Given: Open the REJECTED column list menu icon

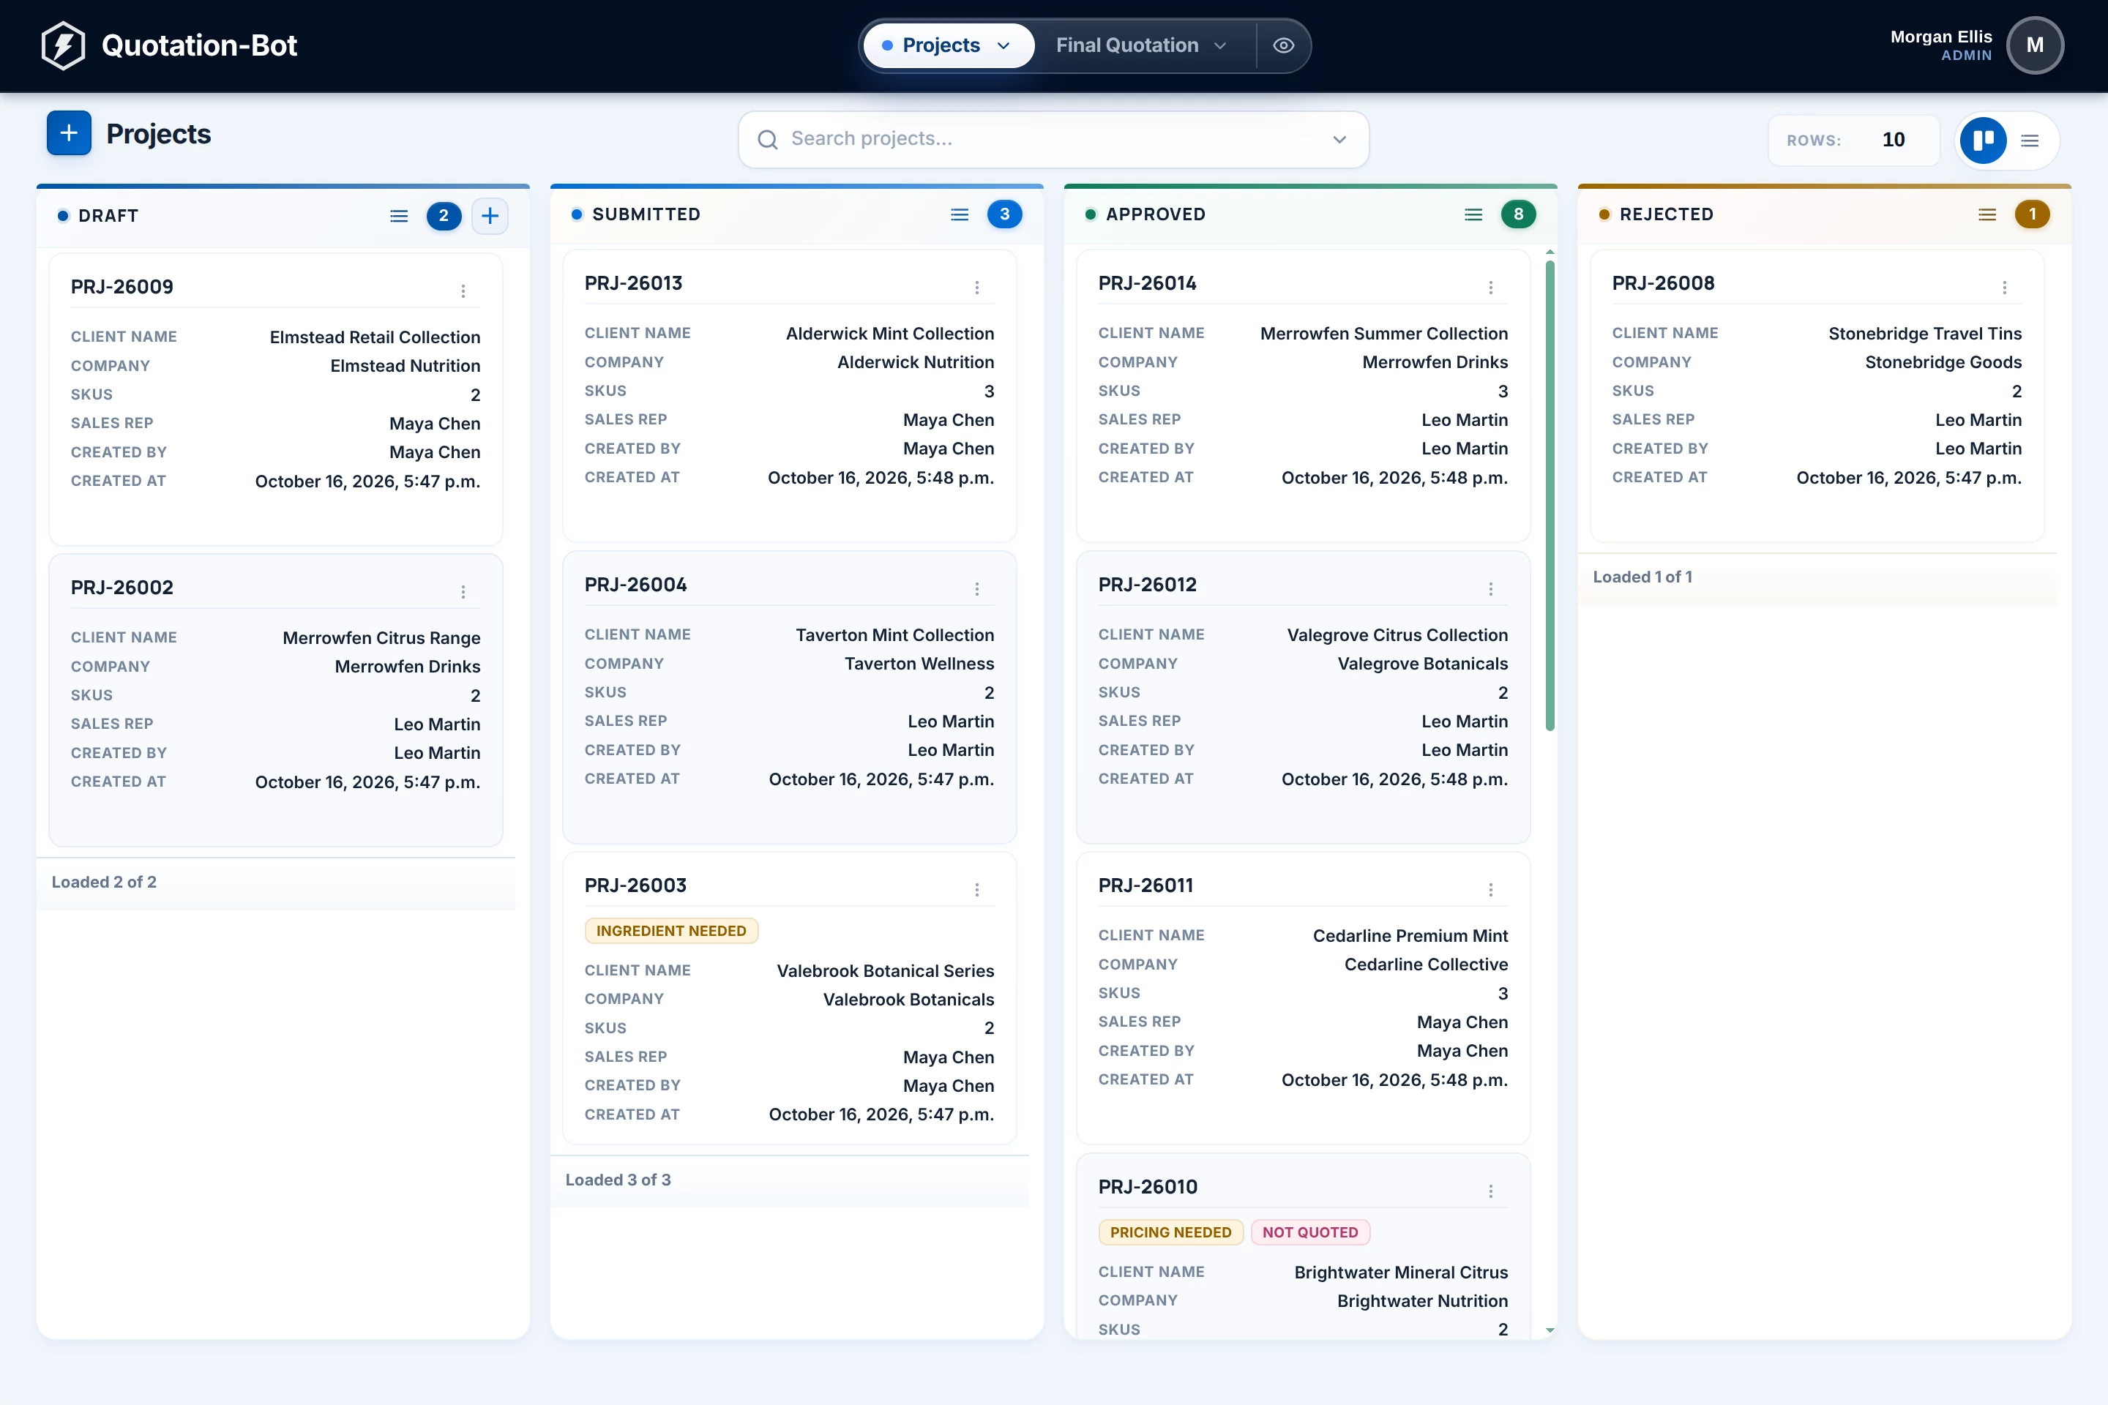Looking at the screenshot, I should [1987, 214].
